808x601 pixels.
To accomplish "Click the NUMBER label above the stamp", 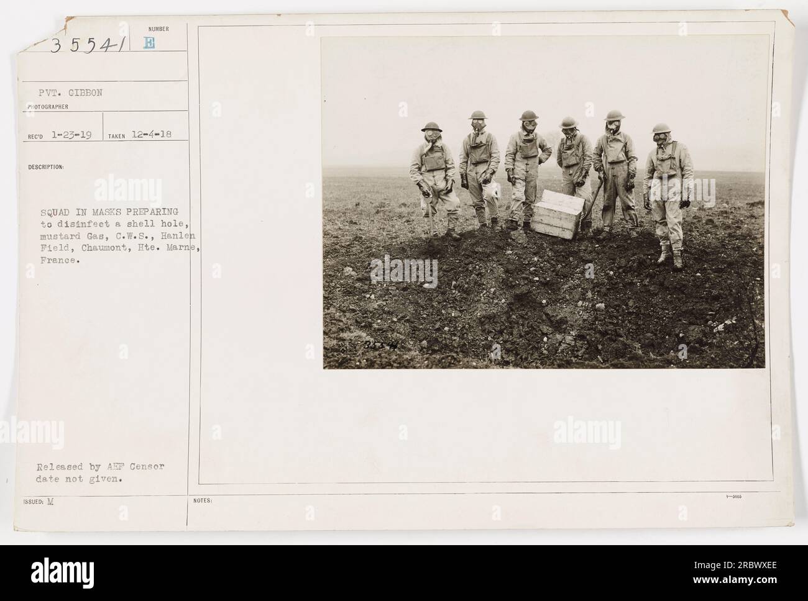I will (158, 29).
